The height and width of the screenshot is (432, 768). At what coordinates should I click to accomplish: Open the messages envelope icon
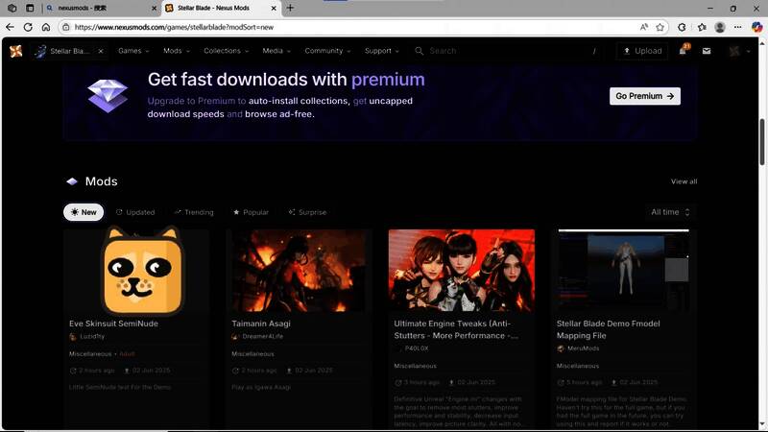coord(707,51)
